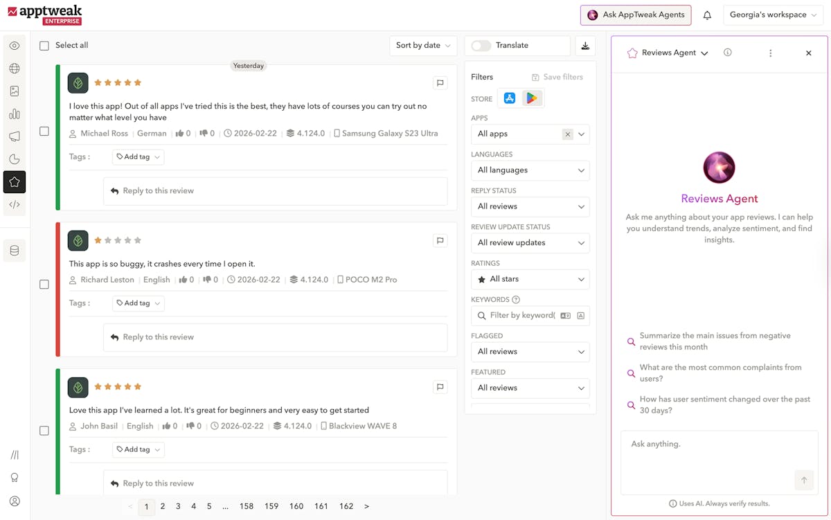Go to page 2 of reviews
Viewport: 831px width, 520px height.
(x=163, y=506)
